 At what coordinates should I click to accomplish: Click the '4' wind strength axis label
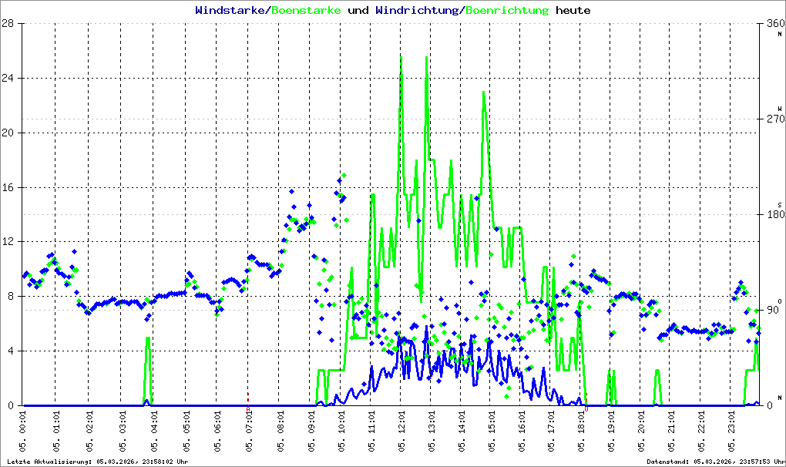pos(11,351)
